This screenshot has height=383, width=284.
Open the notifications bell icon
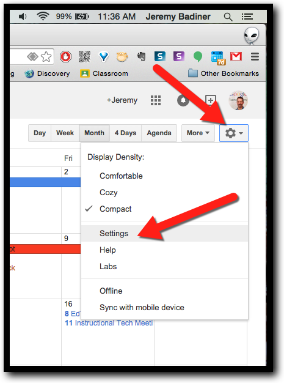point(183,100)
